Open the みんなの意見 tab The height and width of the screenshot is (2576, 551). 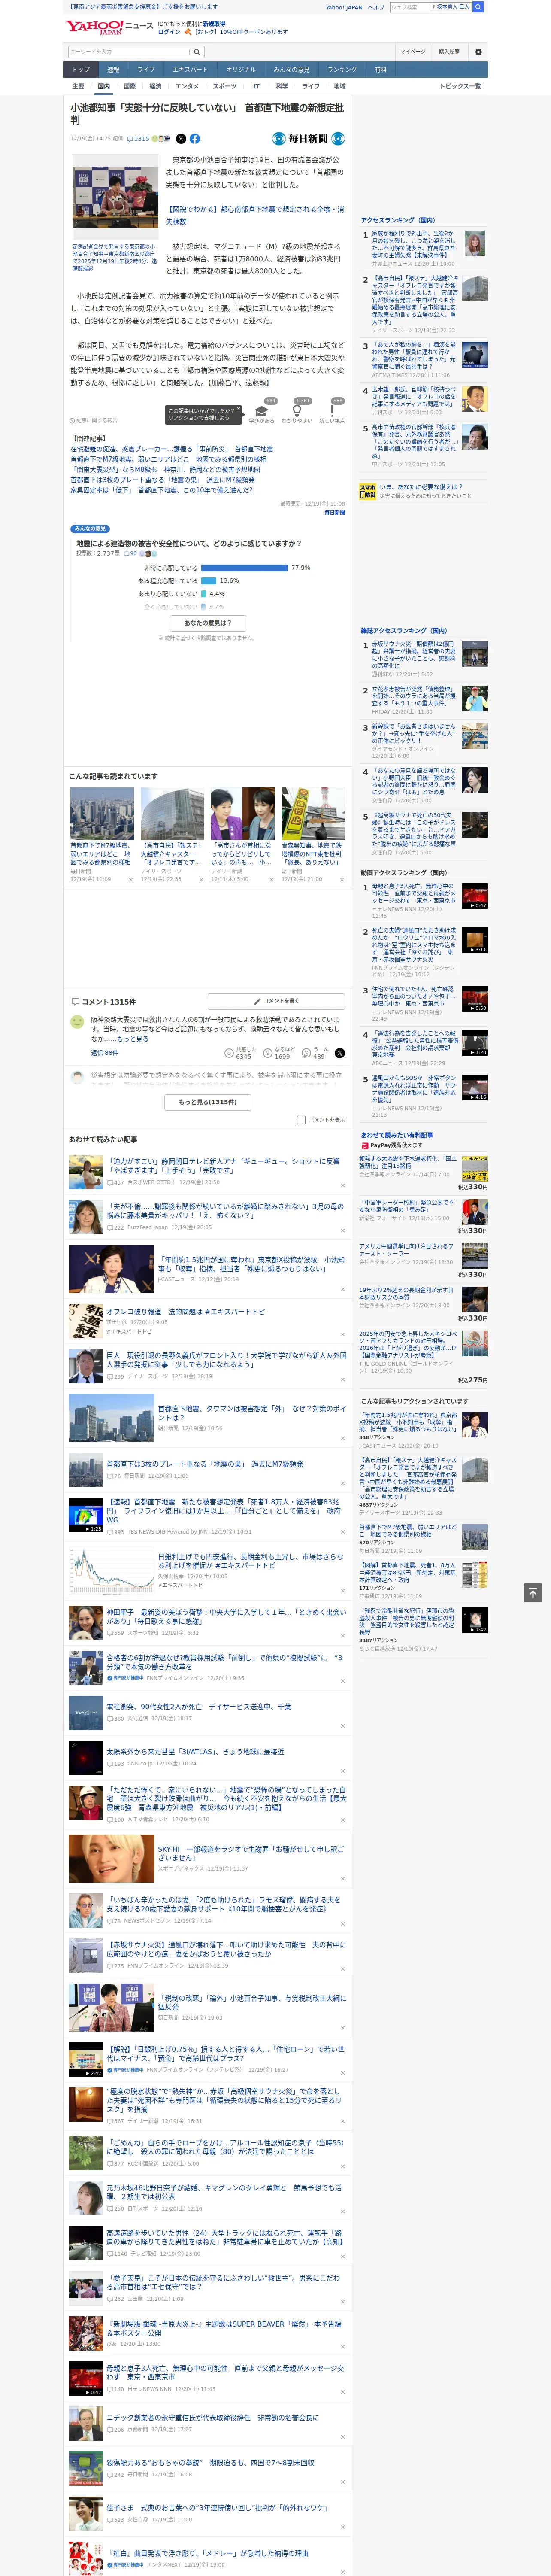tap(291, 70)
